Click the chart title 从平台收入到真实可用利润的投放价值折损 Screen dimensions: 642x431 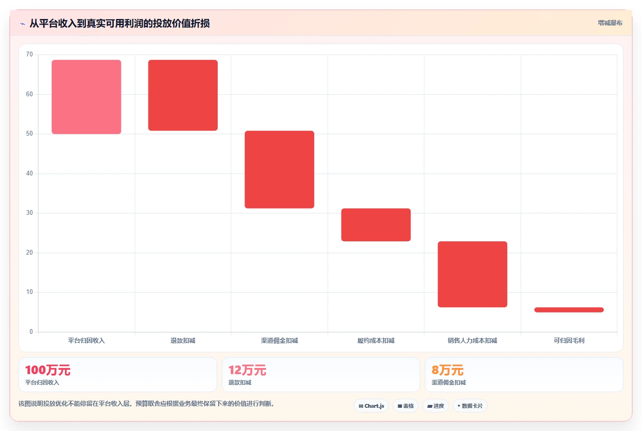tap(119, 23)
